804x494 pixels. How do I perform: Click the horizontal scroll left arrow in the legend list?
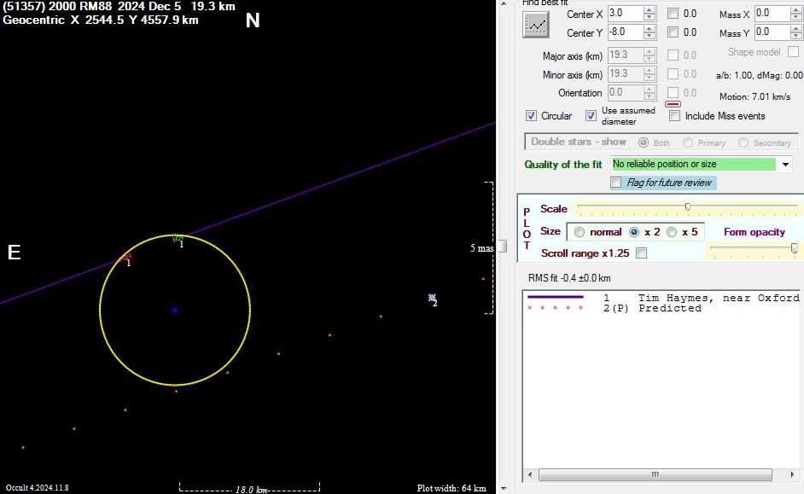coord(530,475)
